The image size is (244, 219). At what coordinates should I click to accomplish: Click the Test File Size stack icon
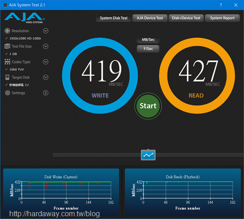click(7, 47)
